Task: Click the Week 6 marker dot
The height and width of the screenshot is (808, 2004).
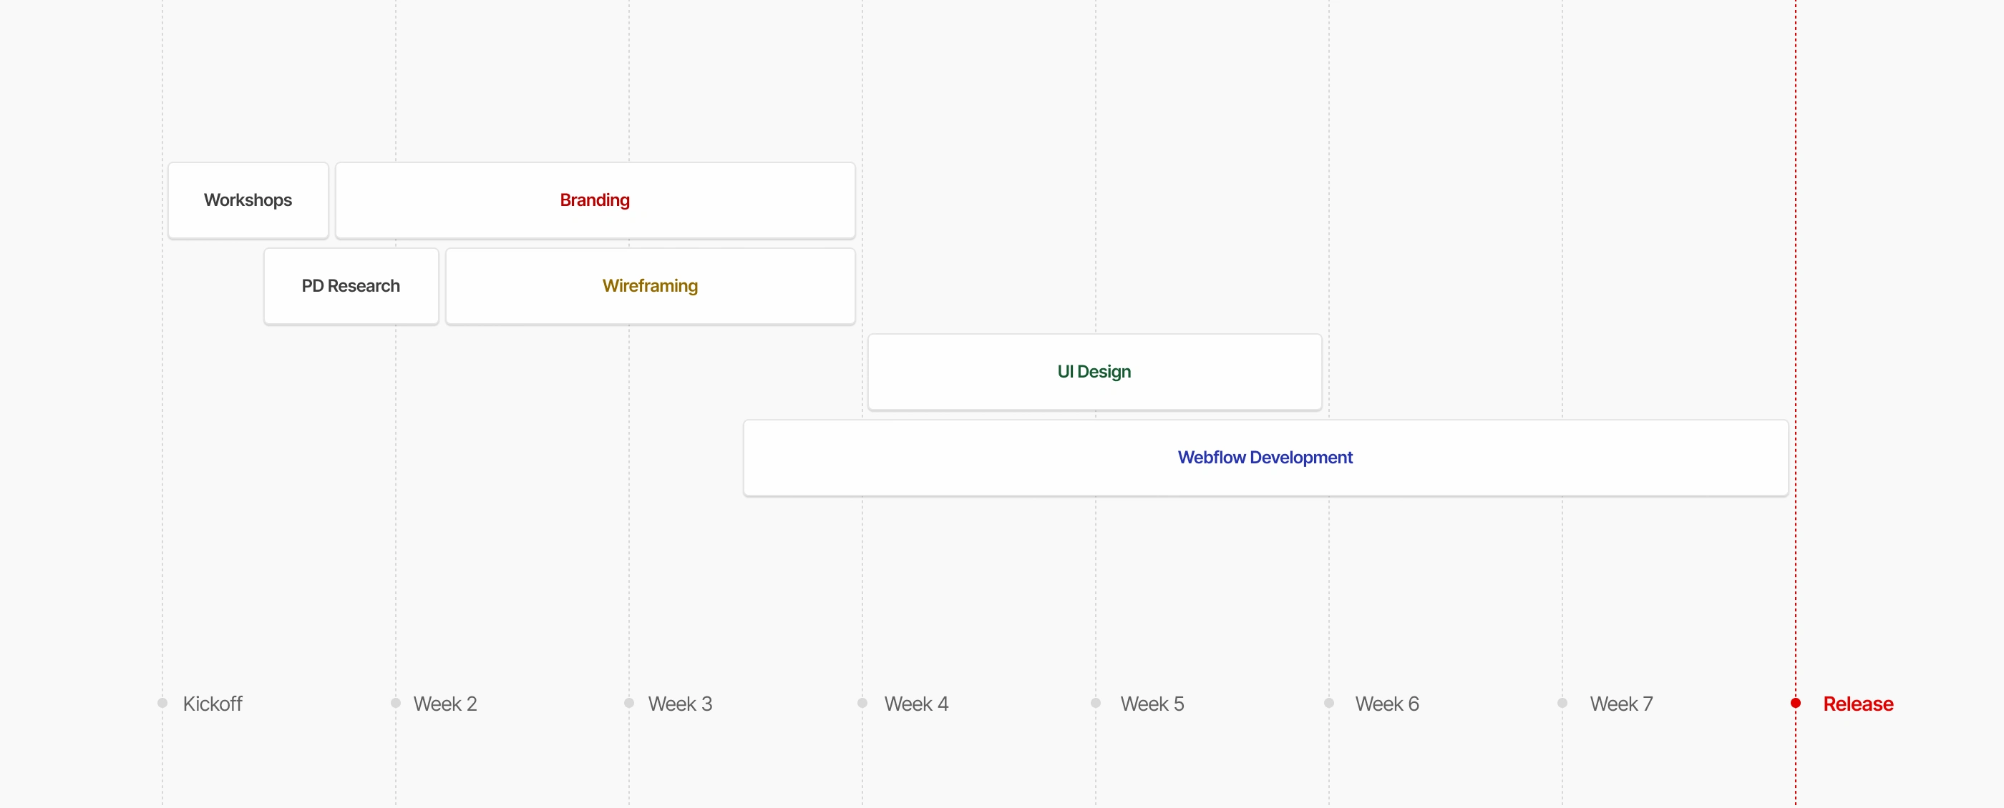Action: 1329,703
